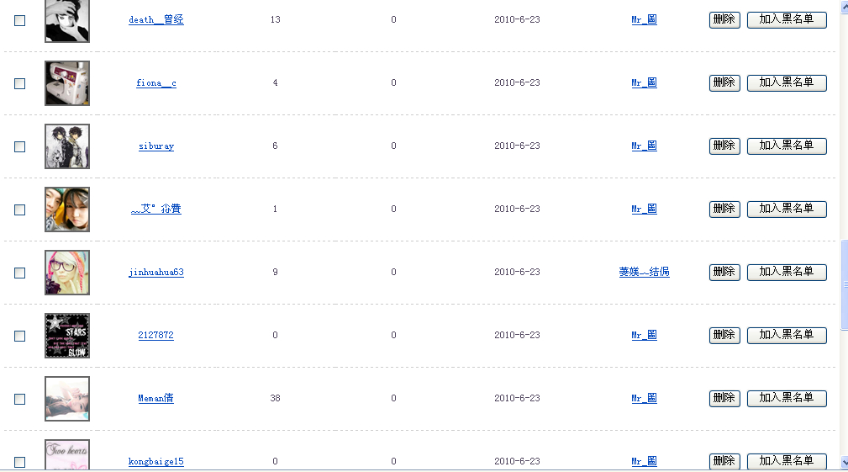Click the STARS avatar of user 2127872

pos(67,336)
